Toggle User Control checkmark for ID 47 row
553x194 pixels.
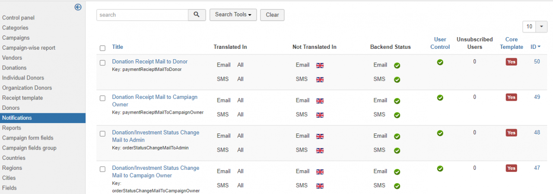(440, 169)
